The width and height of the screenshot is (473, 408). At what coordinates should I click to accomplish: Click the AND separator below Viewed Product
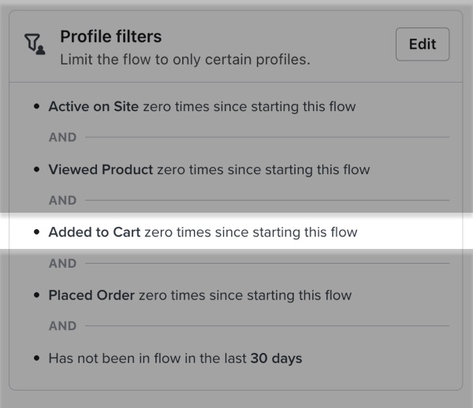pyautogui.click(x=62, y=200)
